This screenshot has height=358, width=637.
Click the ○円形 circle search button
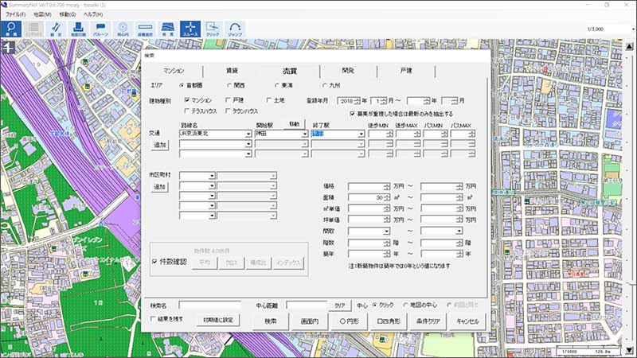[349, 321]
